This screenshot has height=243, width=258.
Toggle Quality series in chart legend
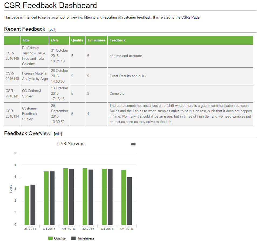tap(60, 238)
